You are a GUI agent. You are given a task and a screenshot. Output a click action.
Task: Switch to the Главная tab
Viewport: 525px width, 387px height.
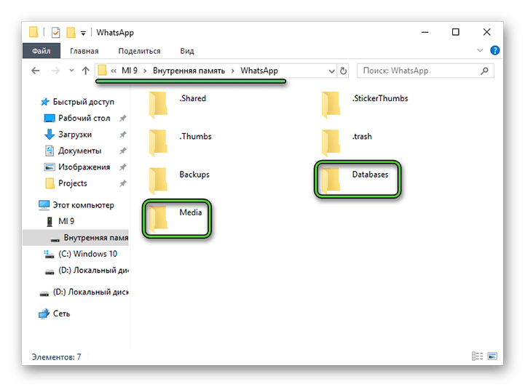[x=84, y=51]
